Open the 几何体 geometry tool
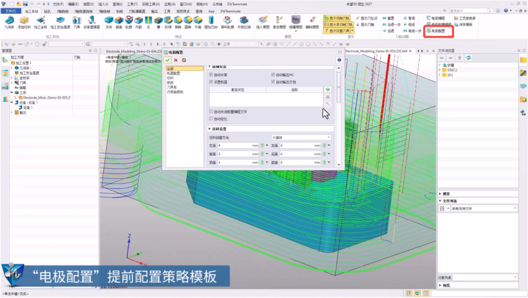Screen dimensions: 528x298 coord(9,22)
